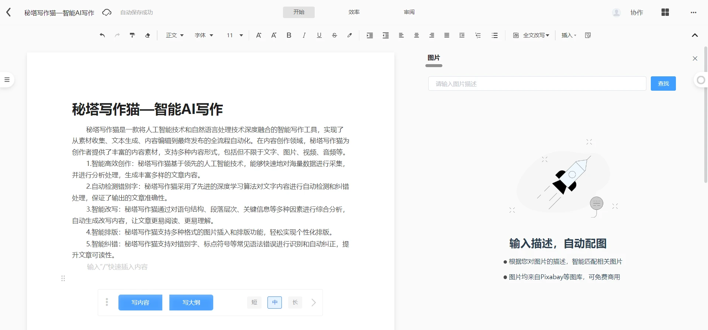Activate the format painter tool
Screen dimensions: 708x330
tap(132, 35)
